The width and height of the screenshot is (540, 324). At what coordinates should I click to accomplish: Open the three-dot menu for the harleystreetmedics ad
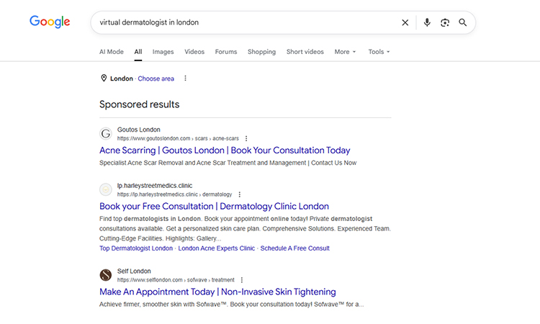click(x=239, y=194)
